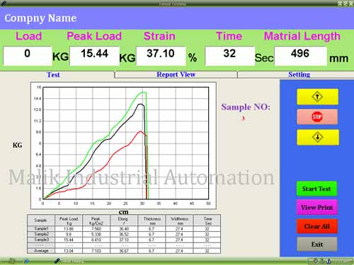Click the taskbar application item at bottom
Image resolution: width=354 pixels, height=265 pixels.
pyautogui.click(x=69, y=261)
